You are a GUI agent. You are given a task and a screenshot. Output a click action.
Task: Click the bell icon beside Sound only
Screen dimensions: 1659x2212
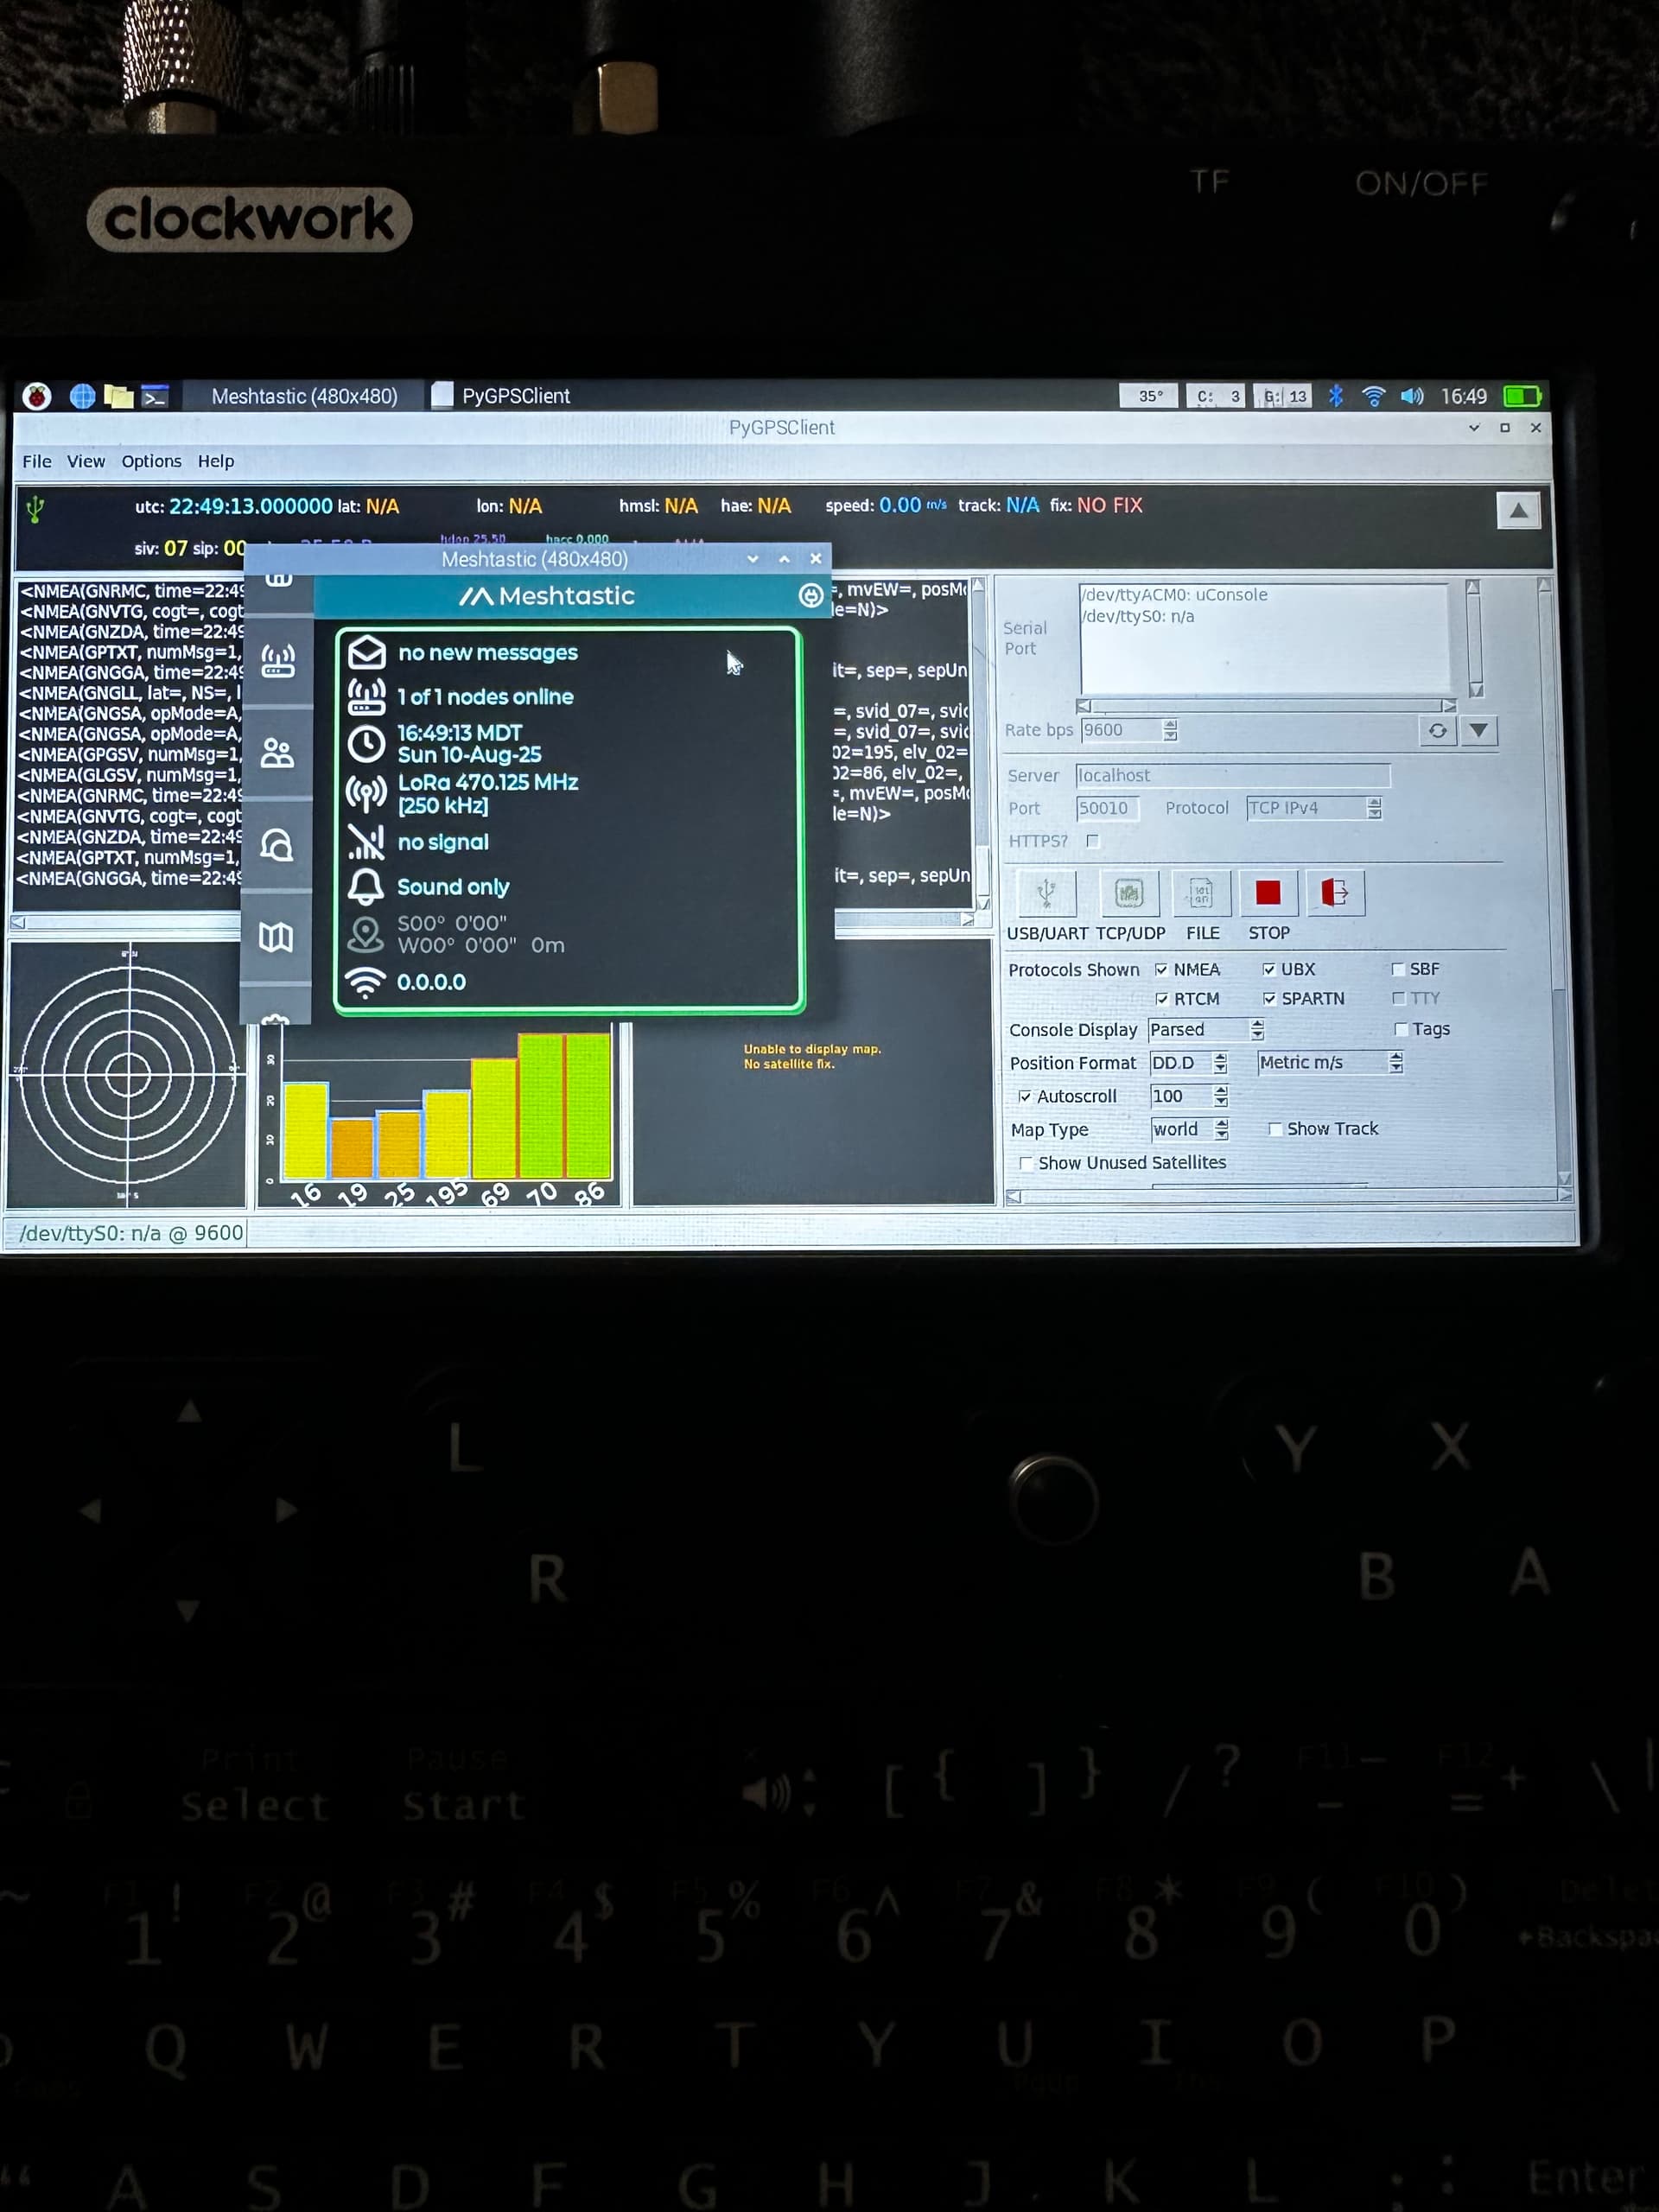pyautogui.click(x=366, y=887)
